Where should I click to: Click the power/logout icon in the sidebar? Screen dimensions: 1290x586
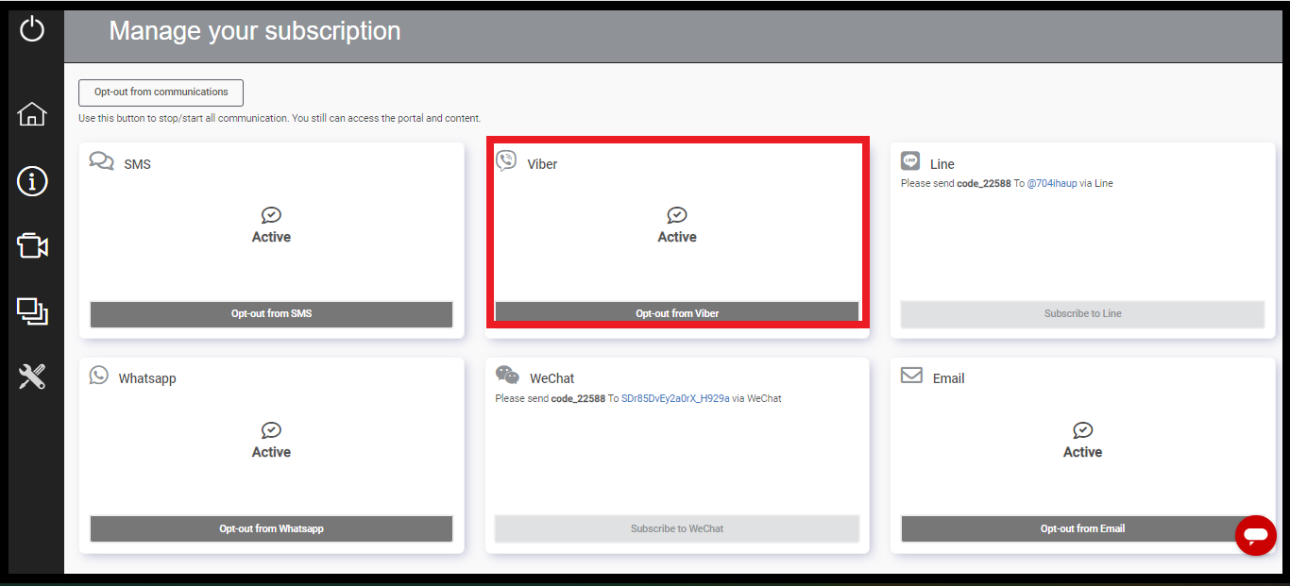tap(32, 29)
